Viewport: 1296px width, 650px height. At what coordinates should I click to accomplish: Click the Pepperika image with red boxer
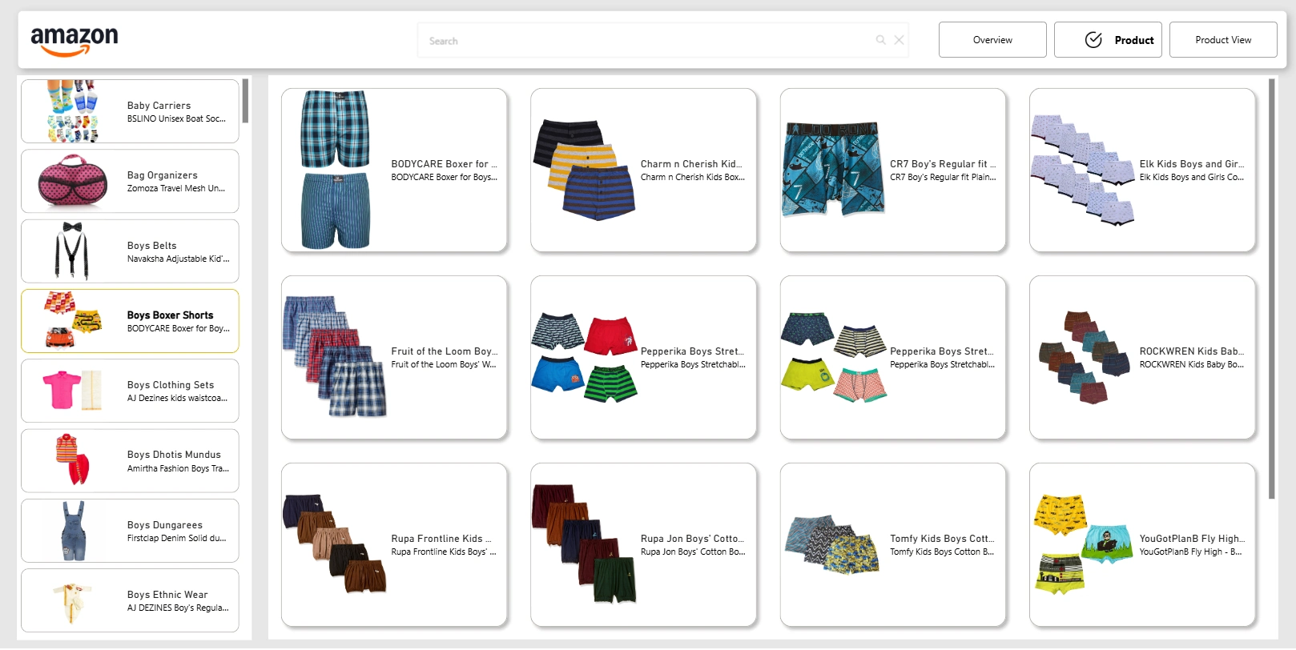coord(585,358)
